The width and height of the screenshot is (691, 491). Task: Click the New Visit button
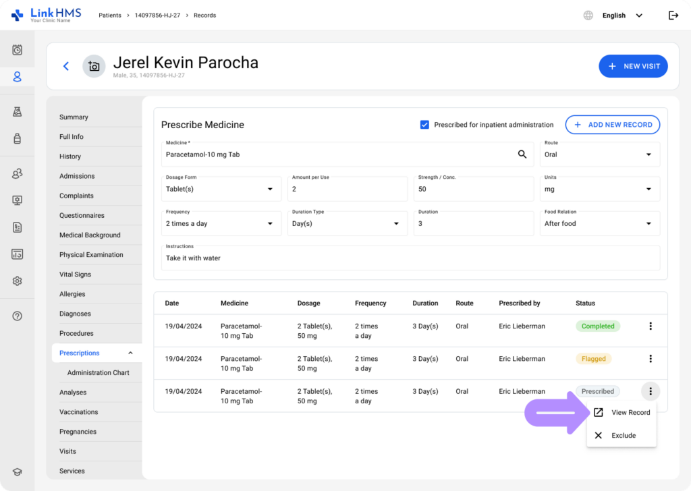633,66
